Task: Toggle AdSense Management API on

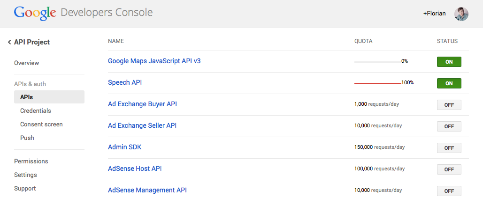Action: point(449,191)
